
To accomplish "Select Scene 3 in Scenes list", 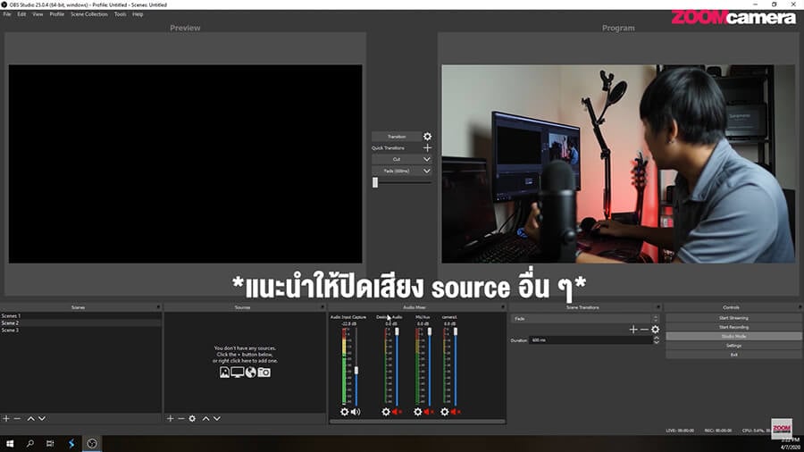I will tap(80, 331).
